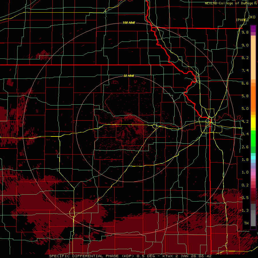Click the -0.5 value on the color scale
Viewport: 258px width, 258px height.
point(244,198)
